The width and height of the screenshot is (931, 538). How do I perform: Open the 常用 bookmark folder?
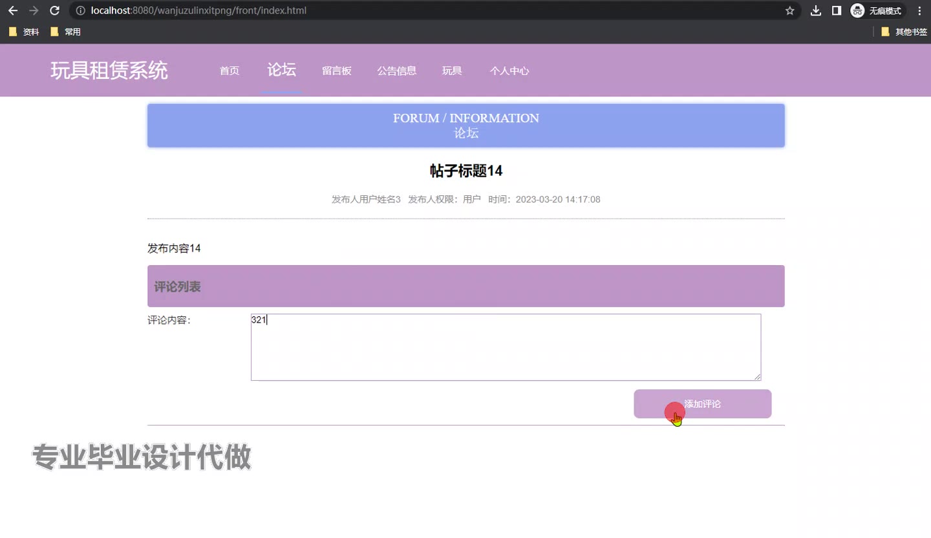[65, 32]
